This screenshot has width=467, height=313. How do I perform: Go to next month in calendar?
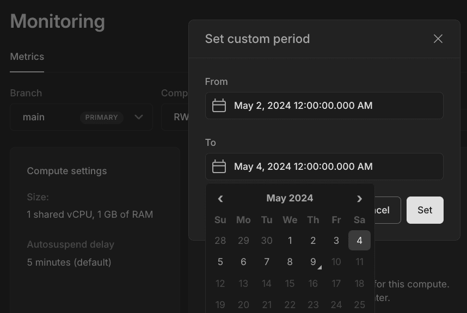[359, 199]
